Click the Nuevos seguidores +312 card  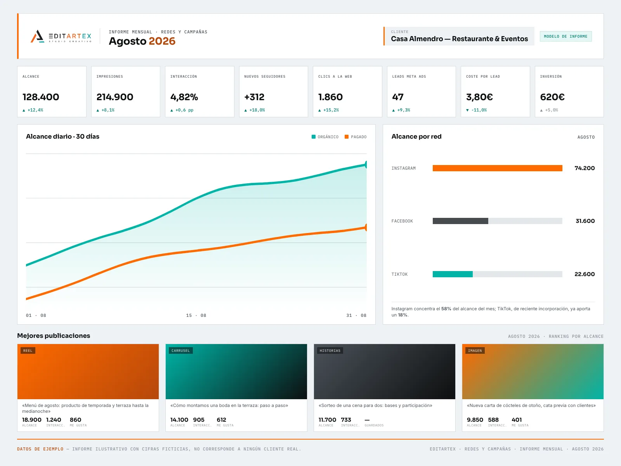click(x=274, y=92)
